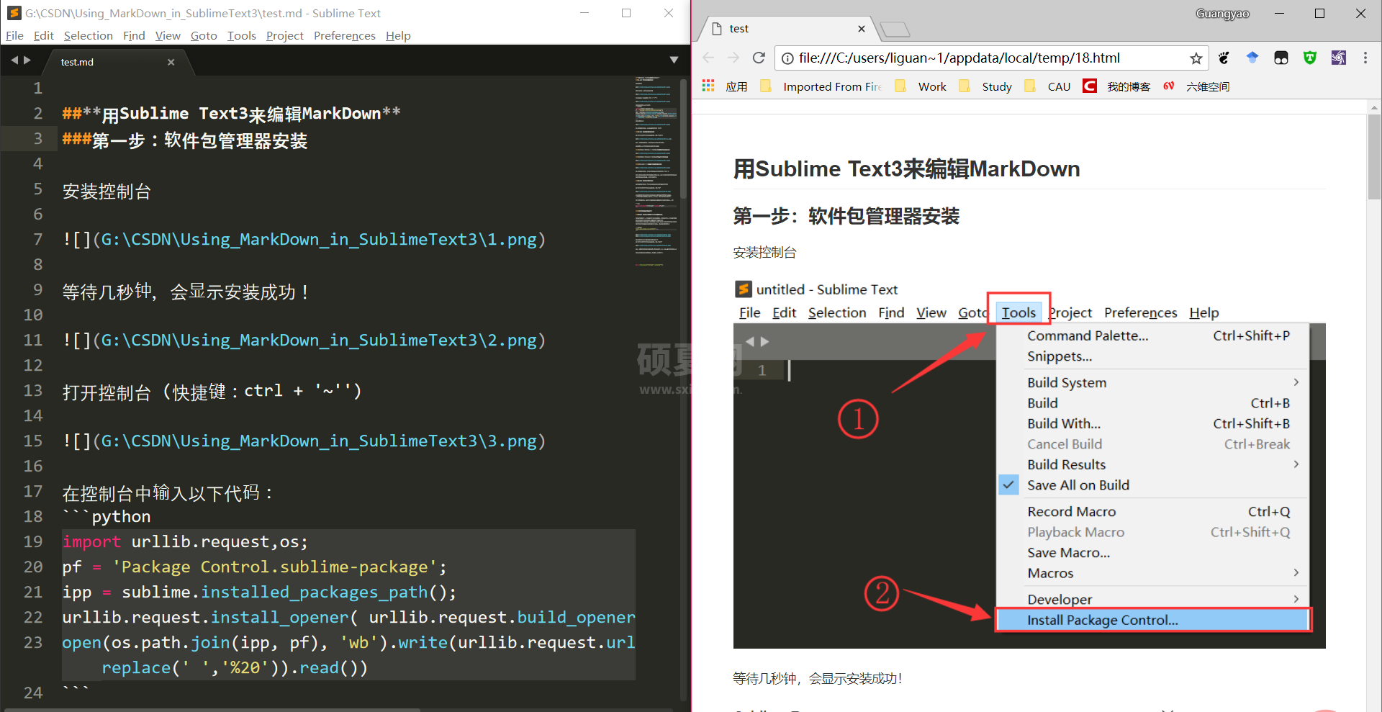Open the Imported From Firefox bookmark folder
This screenshot has height=712, width=1382.
click(x=821, y=86)
